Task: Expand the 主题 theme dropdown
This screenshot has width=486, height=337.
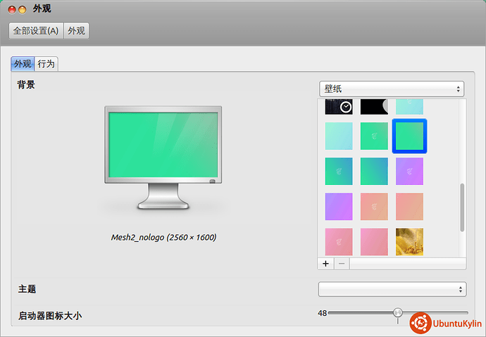Action: click(392, 289)
